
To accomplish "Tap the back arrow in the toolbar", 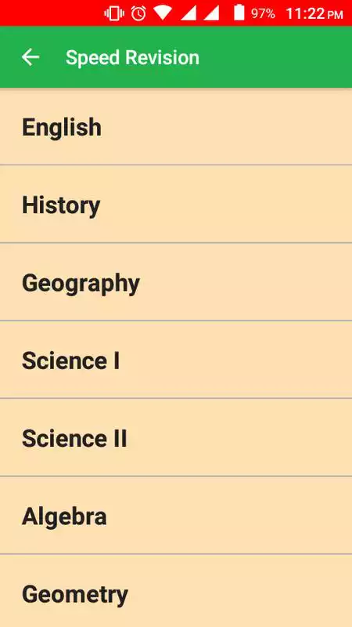I will pos(31,57).
